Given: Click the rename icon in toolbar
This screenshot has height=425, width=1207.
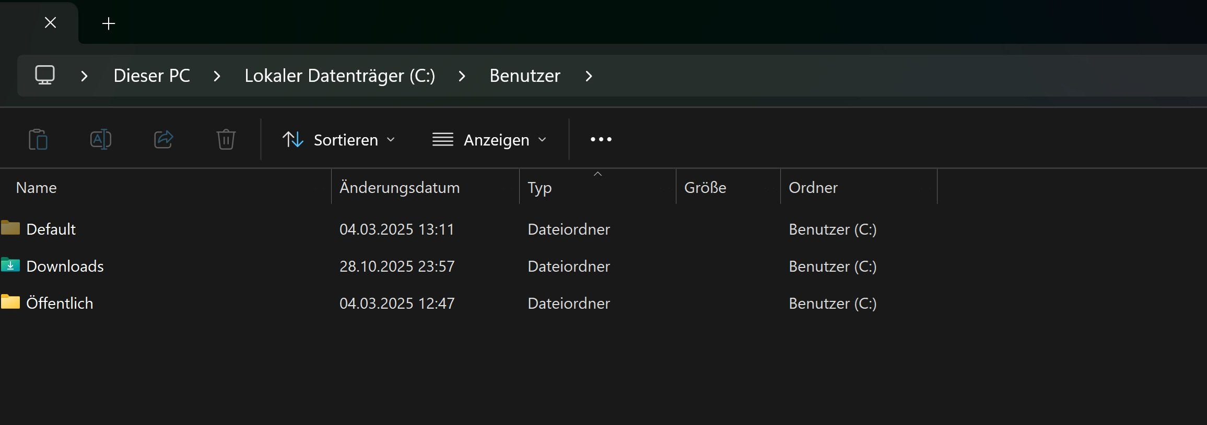Looking at the screenshot, I should 100,139.
